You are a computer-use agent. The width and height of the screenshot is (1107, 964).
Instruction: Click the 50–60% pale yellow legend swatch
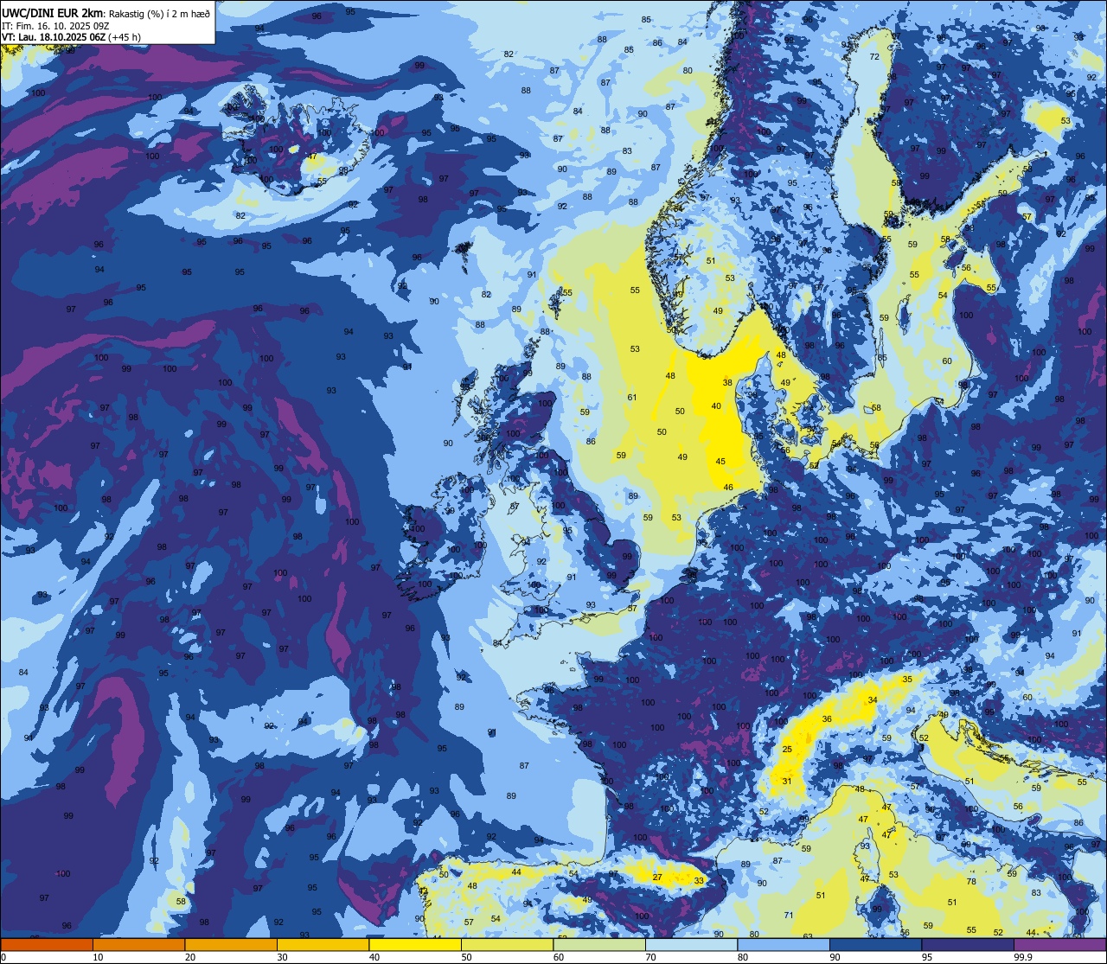(507, 945)
